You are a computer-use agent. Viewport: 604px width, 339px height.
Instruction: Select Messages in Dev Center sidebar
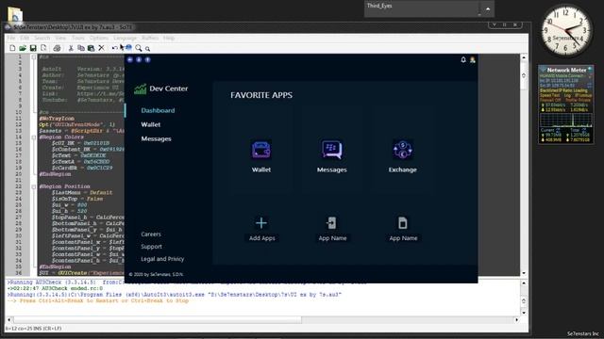point(156,139)
